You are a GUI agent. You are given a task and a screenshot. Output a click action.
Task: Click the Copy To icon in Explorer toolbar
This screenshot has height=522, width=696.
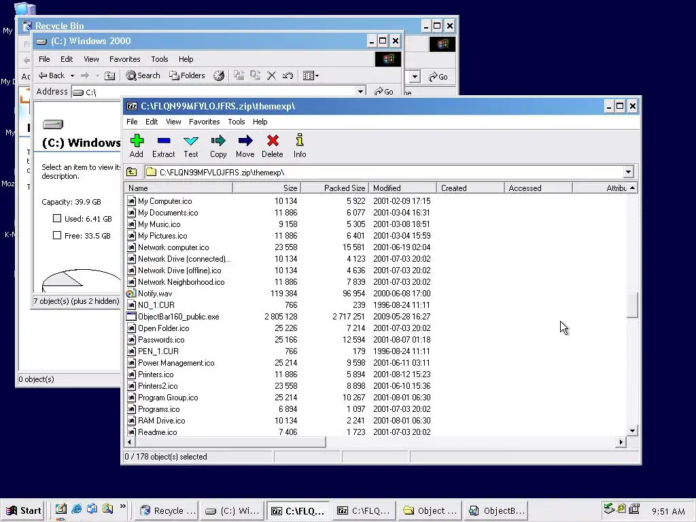[x=256, y=75]
